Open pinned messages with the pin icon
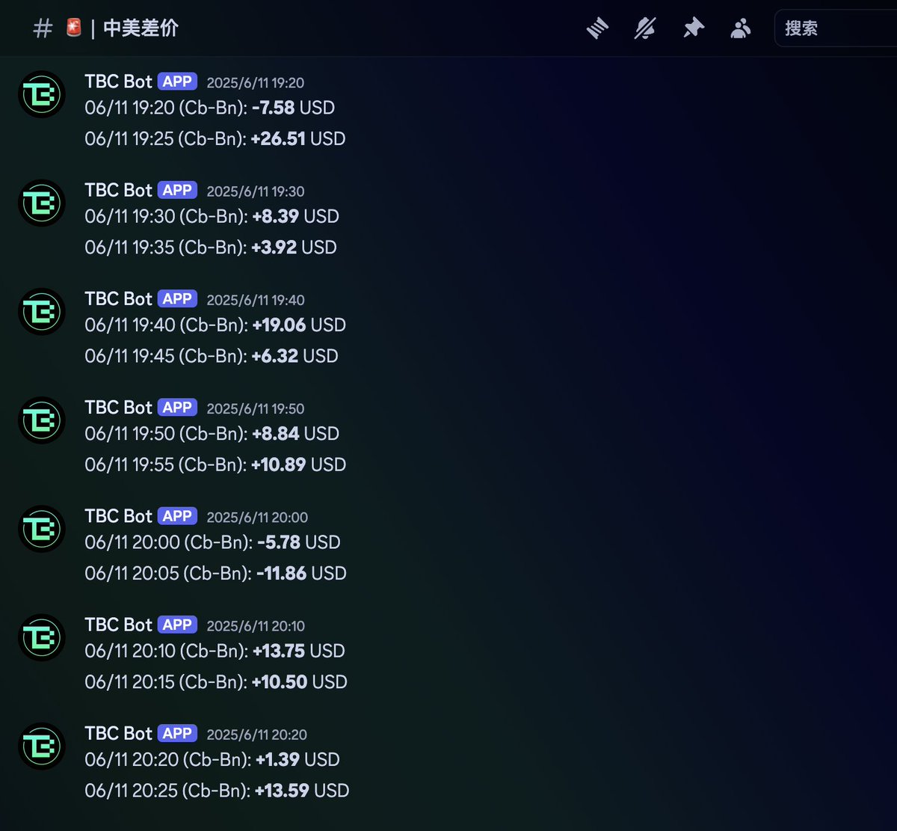897x831 pixels. pyautogui.click(x=693, y=28)
